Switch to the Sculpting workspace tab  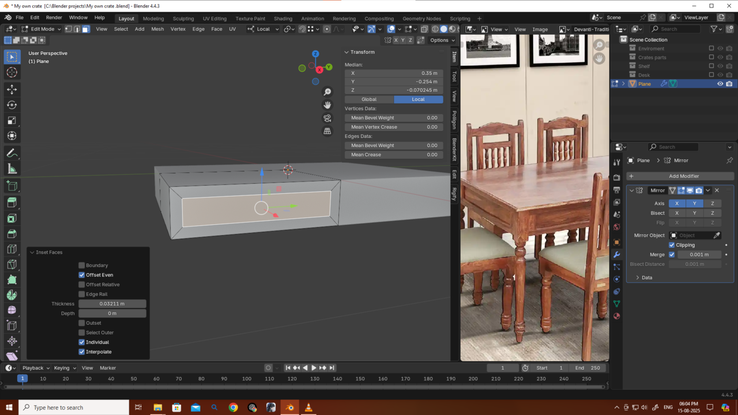pos(183,18)
